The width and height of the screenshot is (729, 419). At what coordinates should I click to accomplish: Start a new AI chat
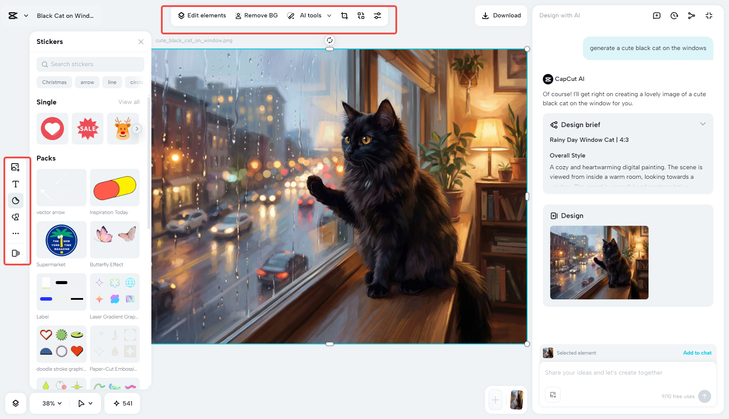pyautogui.click(x=657, y=16)
